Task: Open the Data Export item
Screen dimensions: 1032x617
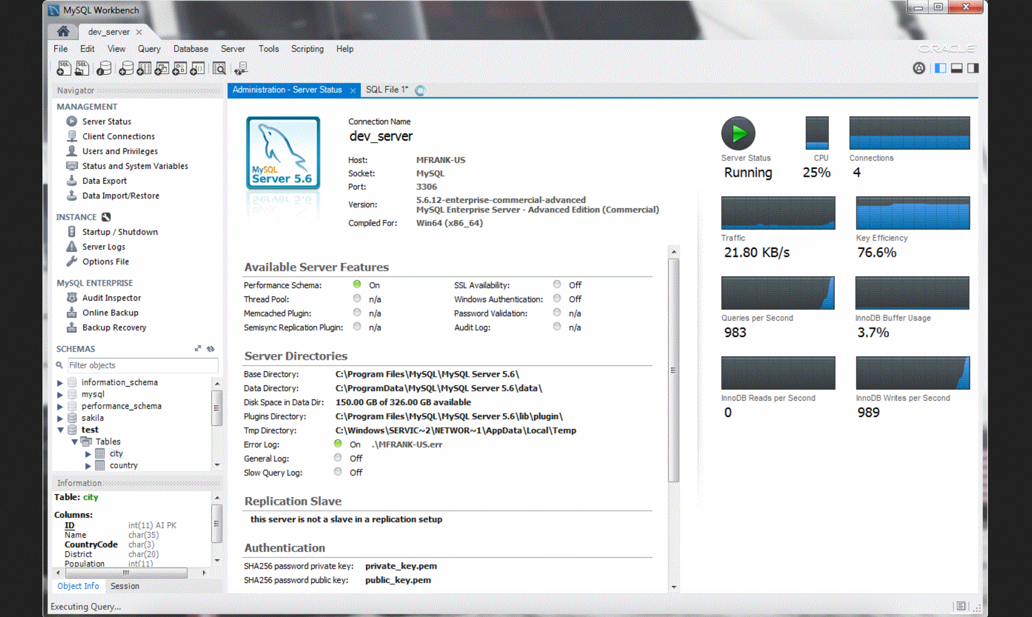Action: (x=104, y=181)
